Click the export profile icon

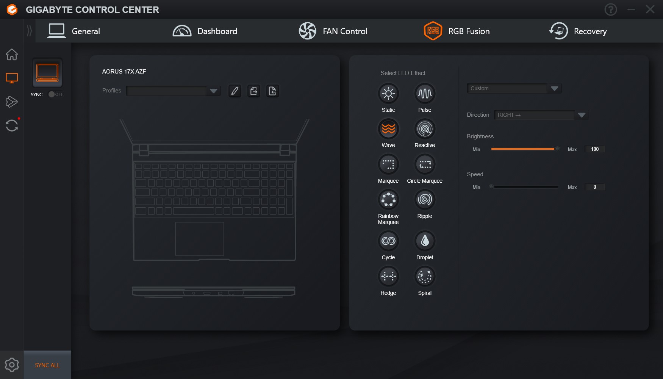254,91
